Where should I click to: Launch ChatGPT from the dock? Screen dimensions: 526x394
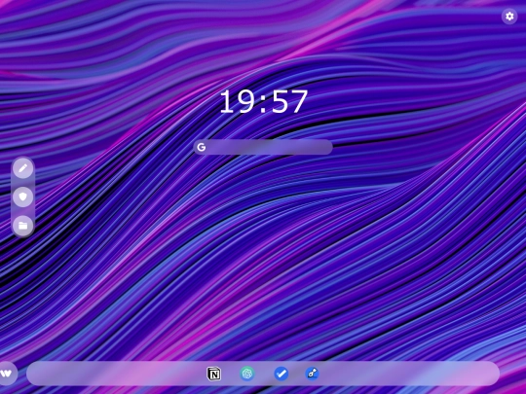click(x=247, y=374)
